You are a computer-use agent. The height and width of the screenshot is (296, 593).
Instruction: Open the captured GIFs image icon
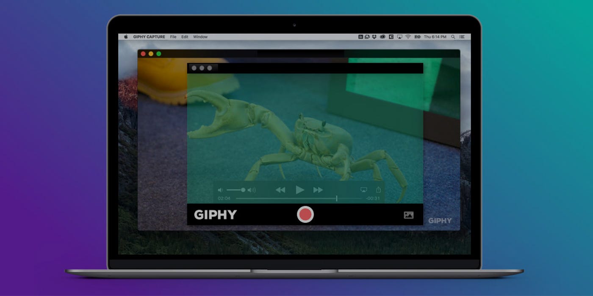tap(408, 215)
